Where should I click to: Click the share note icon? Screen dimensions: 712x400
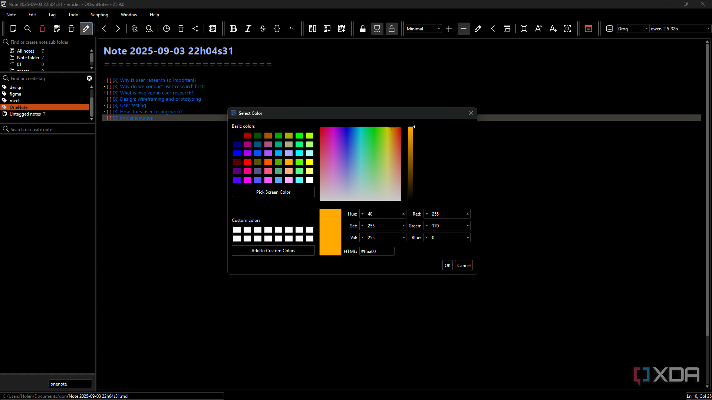tap(195, 29)
